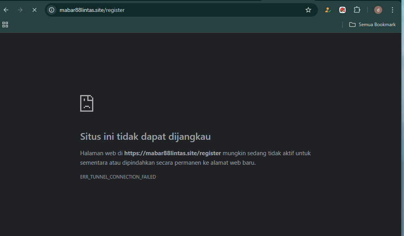Click the sad page error icon

[x=87, y=103]
